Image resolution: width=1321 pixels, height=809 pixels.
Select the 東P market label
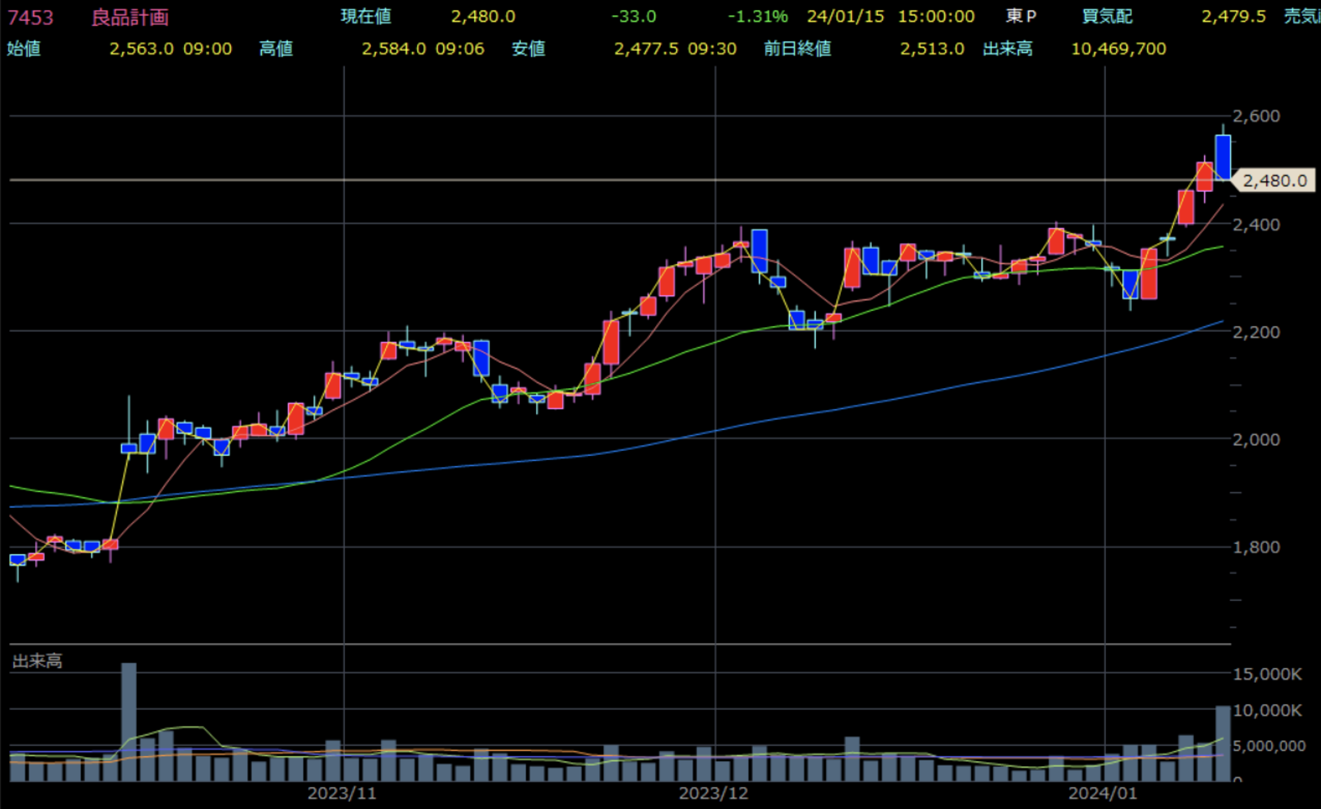[1020, 16]
